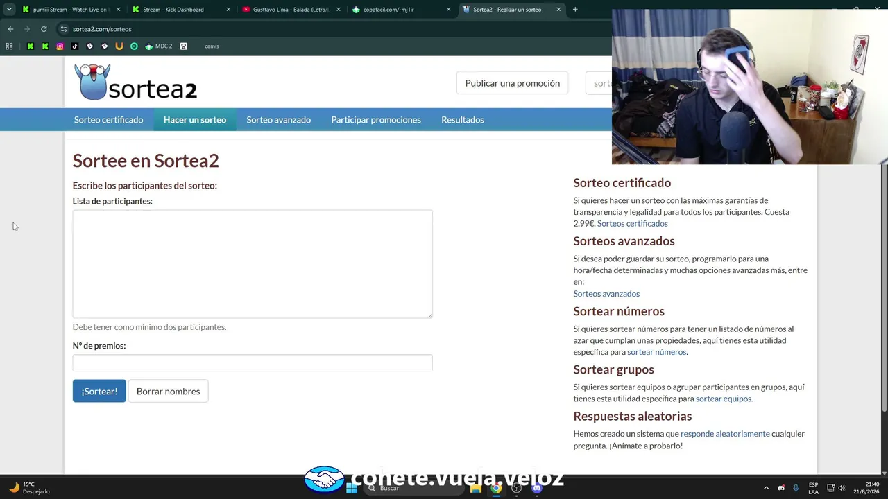
Task: Open the weather widget showing 15°C Despejado
Action: pyautogui.click(x=29, y=488)
